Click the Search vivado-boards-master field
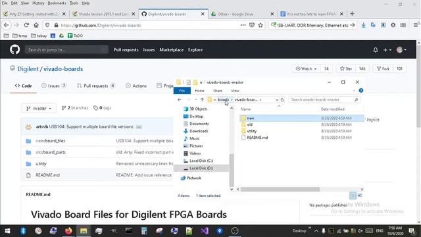This screenshot has height=237, width=421. (x=324, y=99)
